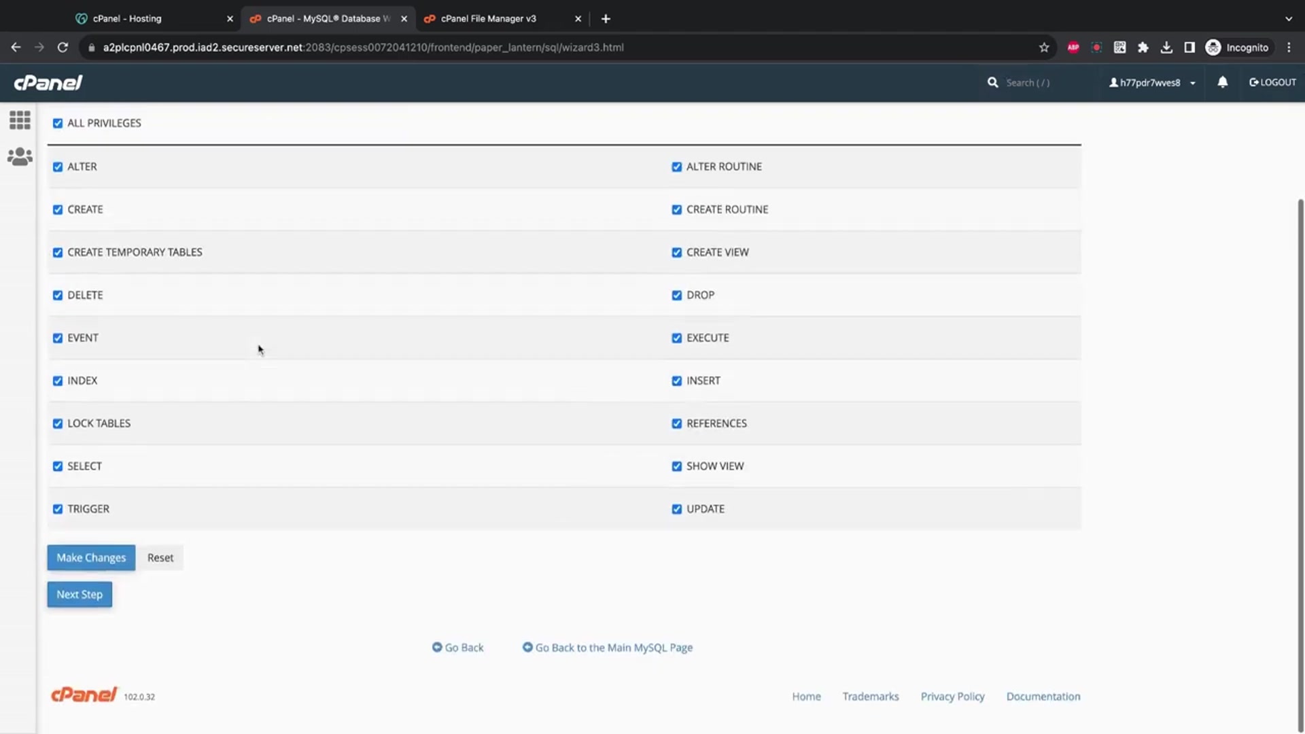Image resolution: width=1305 pixels, height=734 pixels.
Task: Toggle the UPDATE checkbox
Action: (677, 510)
